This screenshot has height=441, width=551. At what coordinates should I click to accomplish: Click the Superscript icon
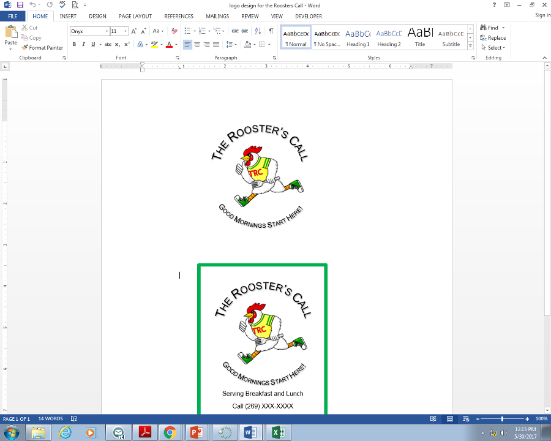tap(127, 44)
